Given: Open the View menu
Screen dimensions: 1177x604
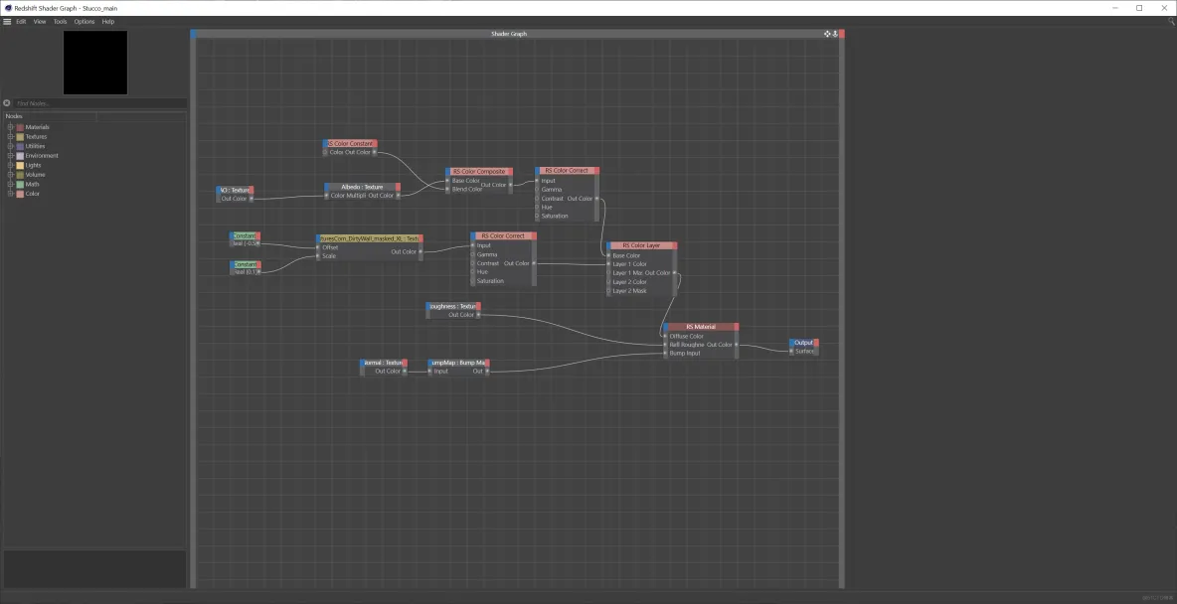Looking at the screenshot, I should click(40, 22).
